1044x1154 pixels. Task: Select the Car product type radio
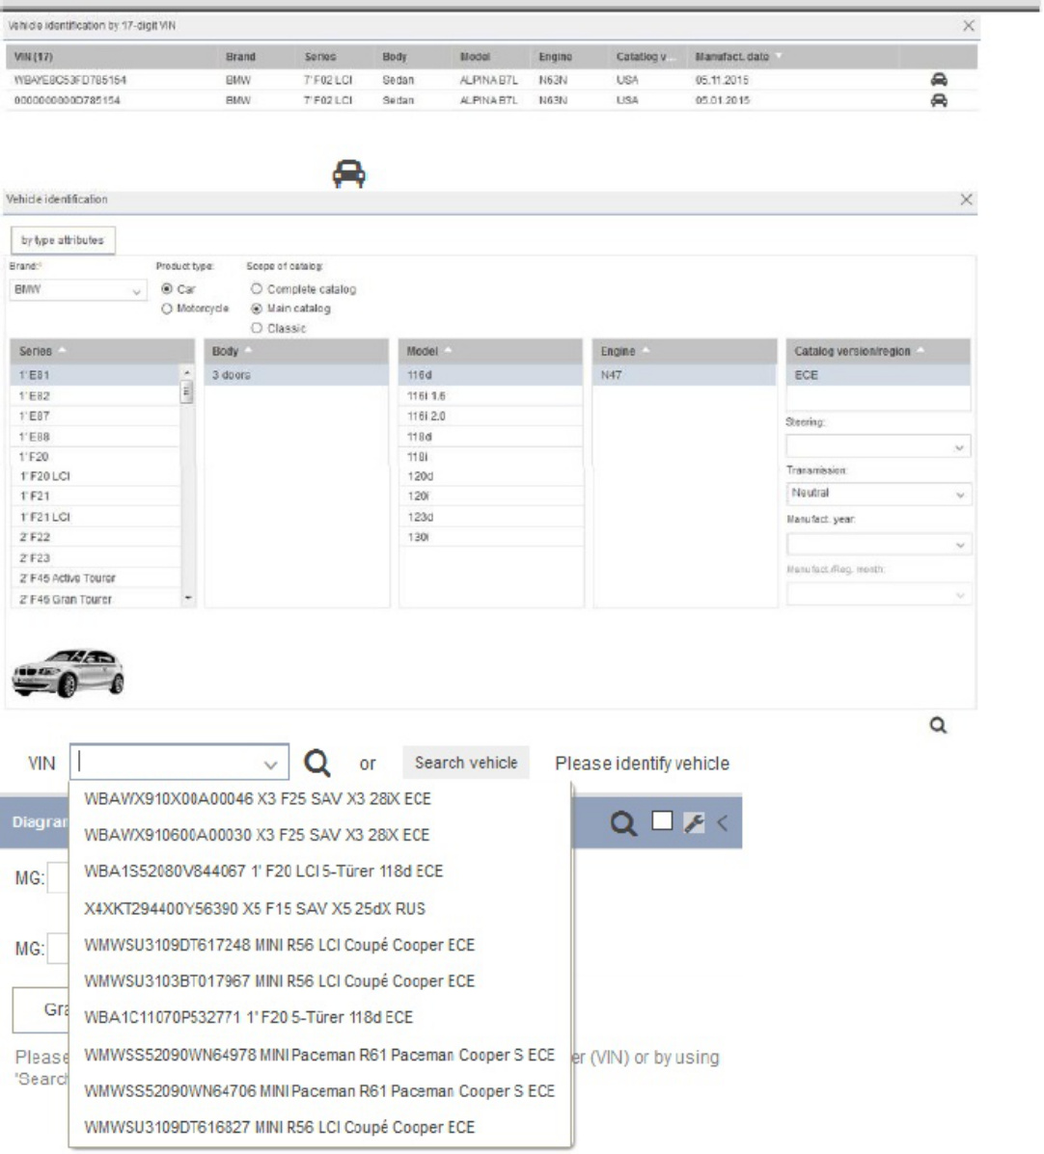[167, 289]
